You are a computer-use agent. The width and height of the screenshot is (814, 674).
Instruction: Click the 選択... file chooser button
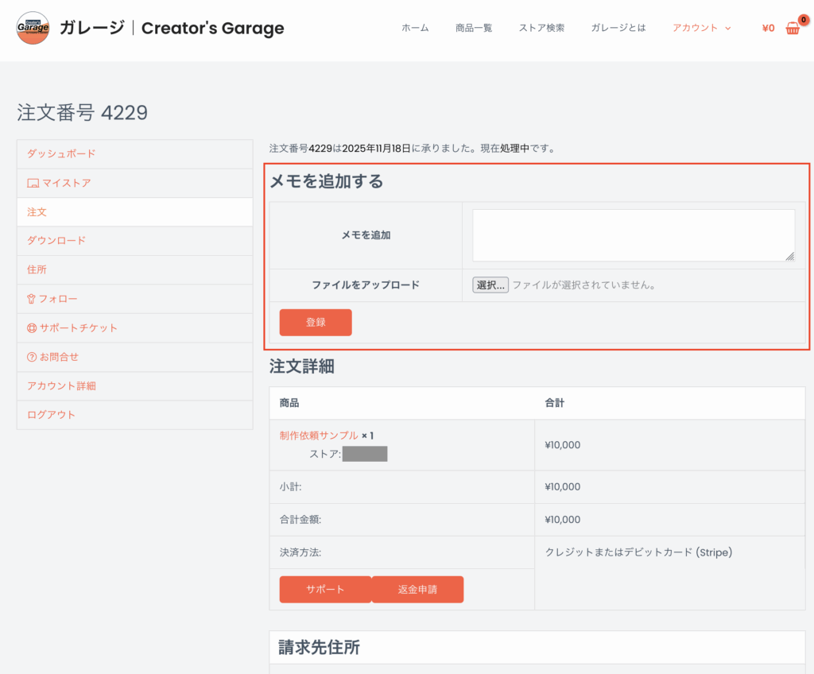490,285
